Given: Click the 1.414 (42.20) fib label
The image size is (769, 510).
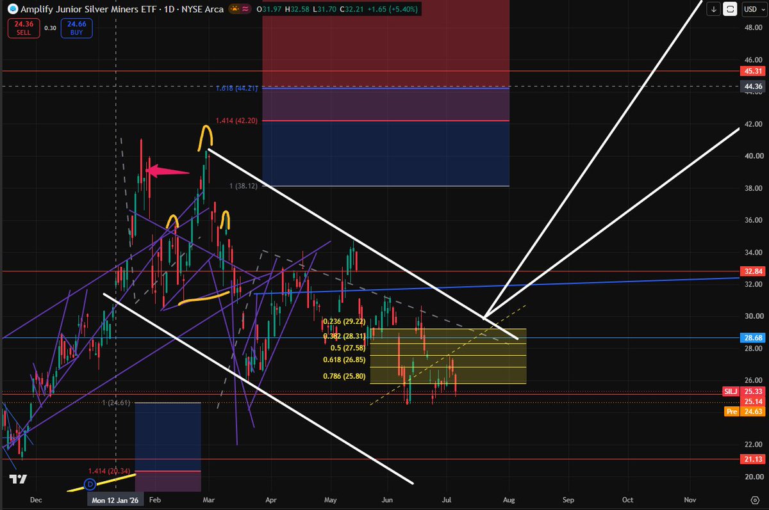Looking at the screenshot, I should [236, 120].
